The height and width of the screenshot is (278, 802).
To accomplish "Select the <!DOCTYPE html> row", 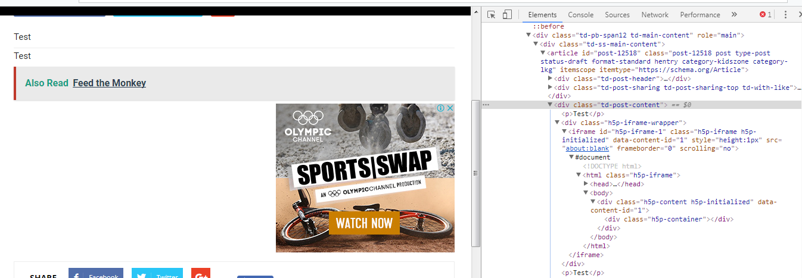I will tap(611, 166).
